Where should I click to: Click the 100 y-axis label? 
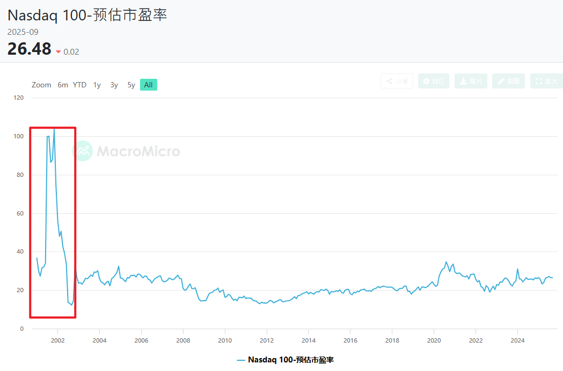(19, 136)
